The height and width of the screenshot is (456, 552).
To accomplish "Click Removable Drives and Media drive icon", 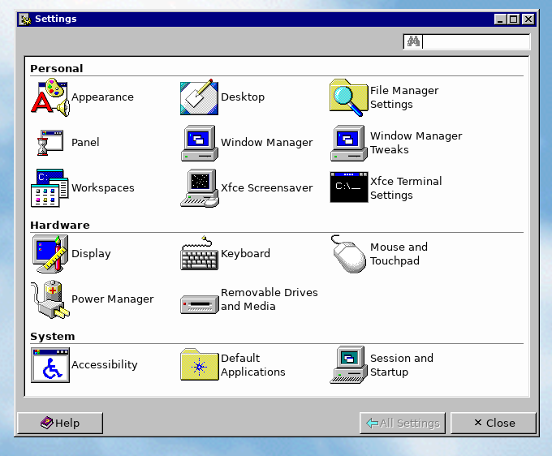I will click(199, 304).
